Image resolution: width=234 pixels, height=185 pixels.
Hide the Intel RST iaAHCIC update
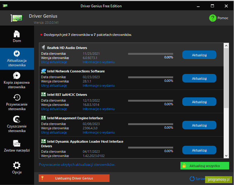click(x=54, y=109)
